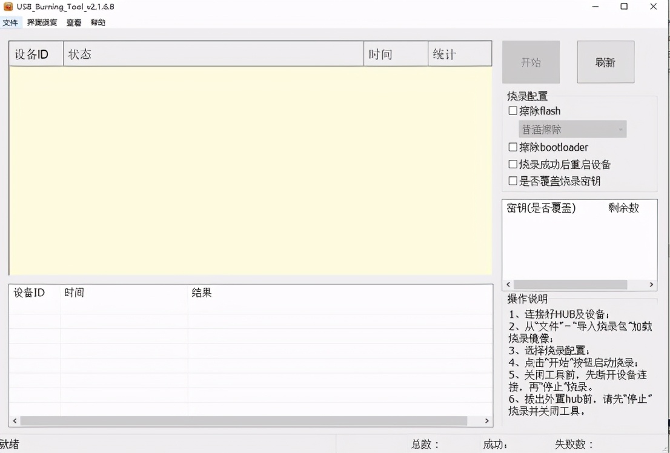Screen dimensions: 670x453
Task: Enable the 擦除bootloader checkbox
Action: (x=512, y=147)
